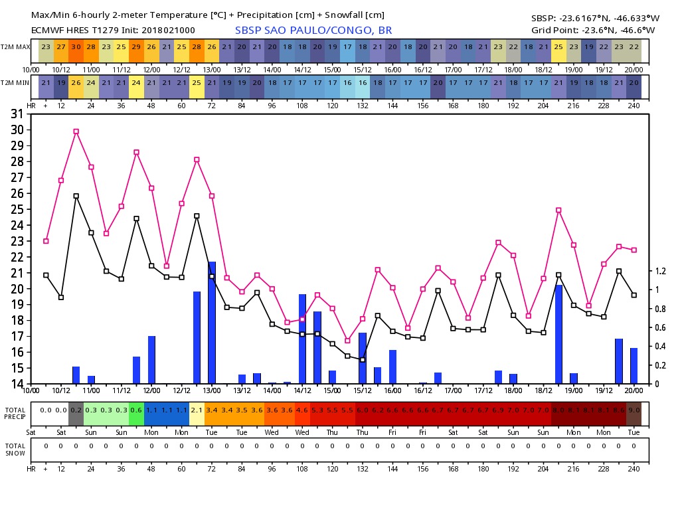The image size is (680, 510).
Task: Click the magenta max temperature marker near 30
Action: (x=76, y=131)
